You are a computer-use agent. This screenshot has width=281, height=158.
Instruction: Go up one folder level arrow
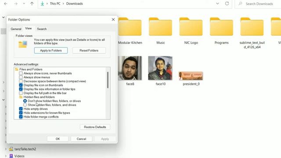click(32, 4)
